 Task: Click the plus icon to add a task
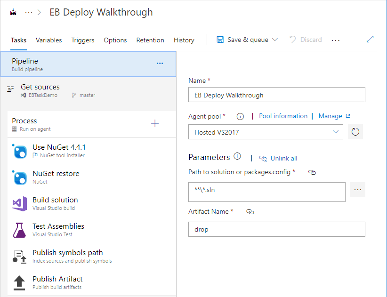pos(155,123)
